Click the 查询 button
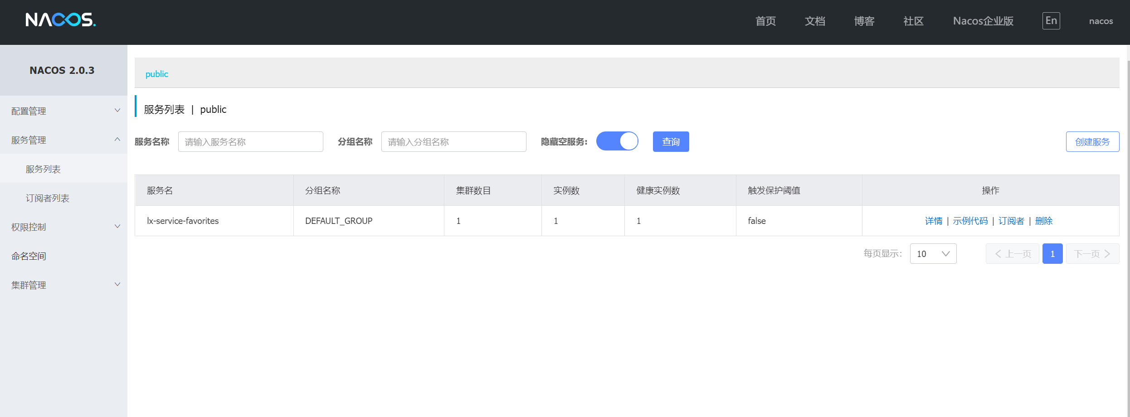Viewport: 1130px width, 417px height. coord(671,141)
